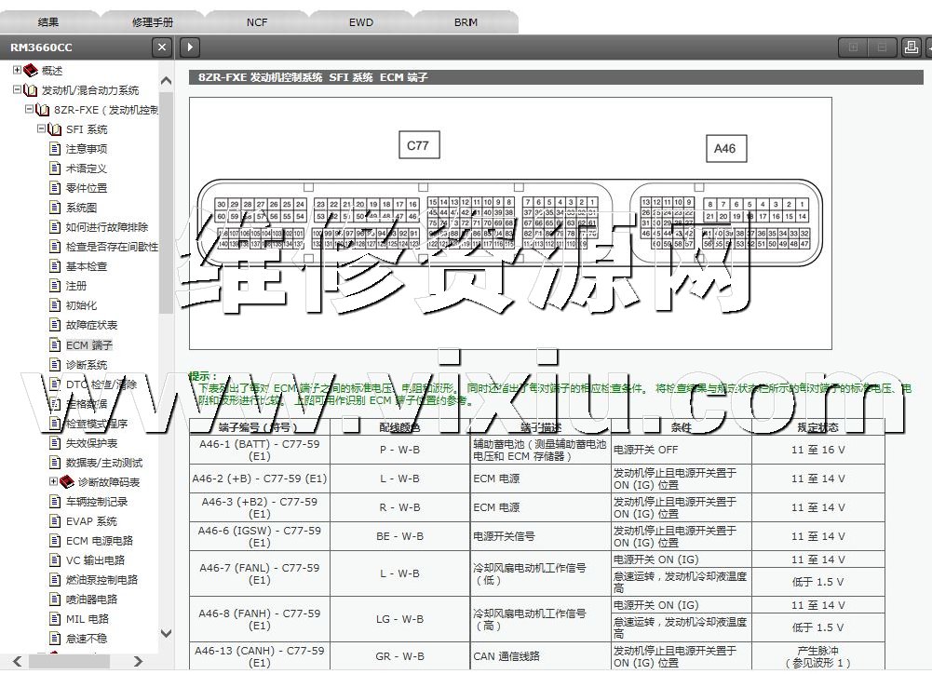Click the document icon next to 注意事项
This screenshot has height=674, width=932.
pyautogui.click(x=55, y=149)
